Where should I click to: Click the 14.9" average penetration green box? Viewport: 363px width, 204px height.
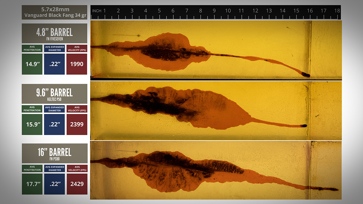[32, 64]
